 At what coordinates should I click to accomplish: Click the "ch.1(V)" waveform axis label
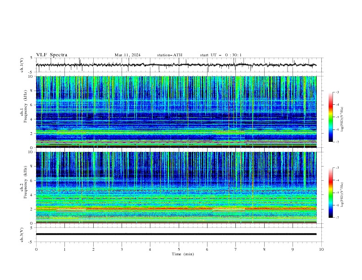pos(22,65)
